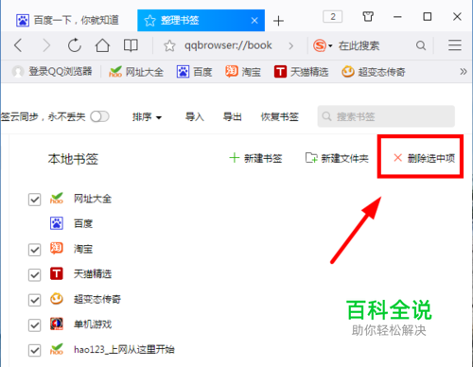Switch to the 百度一下，你就知道 tab
This screenshot has width=473, height=367.
[68, 20]
